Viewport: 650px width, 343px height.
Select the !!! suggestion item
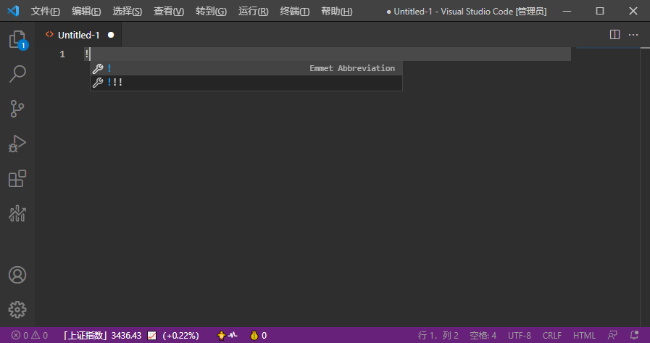pos(246,83)
